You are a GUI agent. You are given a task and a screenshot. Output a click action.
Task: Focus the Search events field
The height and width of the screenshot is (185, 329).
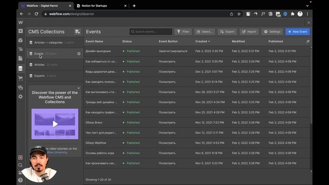[151, 32]
